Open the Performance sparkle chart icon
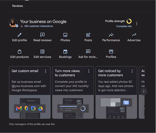 [111, 35]
